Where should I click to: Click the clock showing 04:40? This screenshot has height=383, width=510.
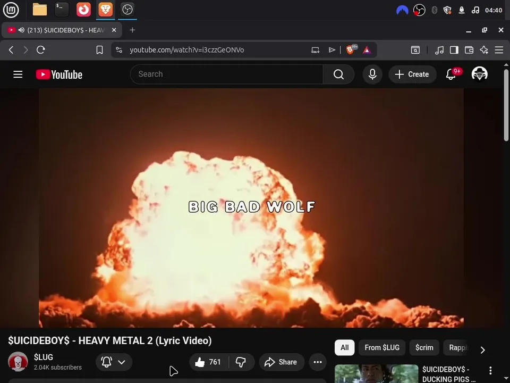point(494,11)
